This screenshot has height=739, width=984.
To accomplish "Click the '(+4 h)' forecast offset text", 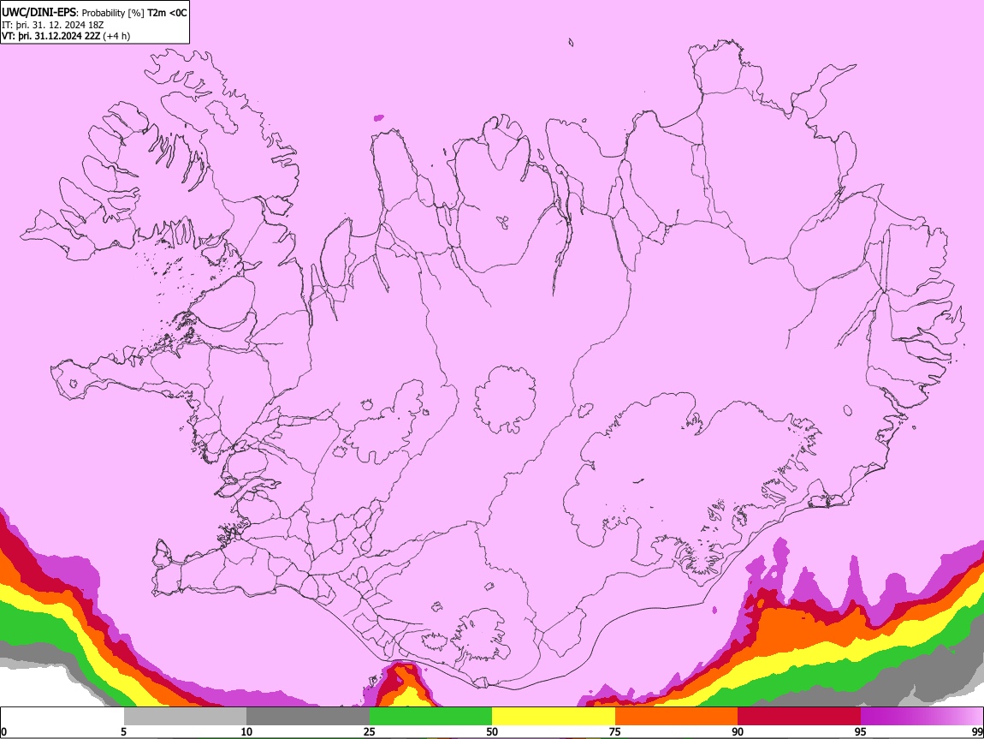I will click(x=116, y=36).
